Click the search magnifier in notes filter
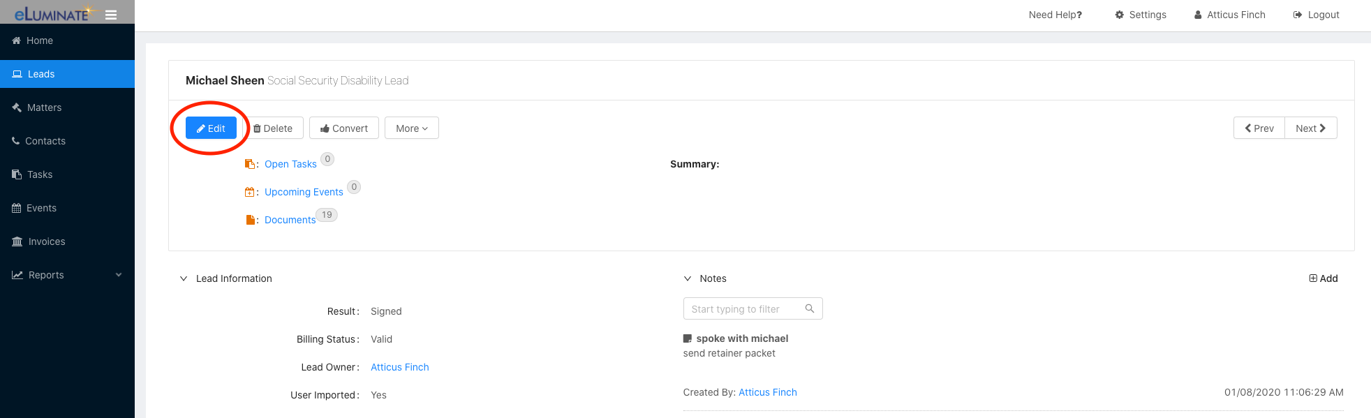The image size is (1371, 418). [810, 308]
